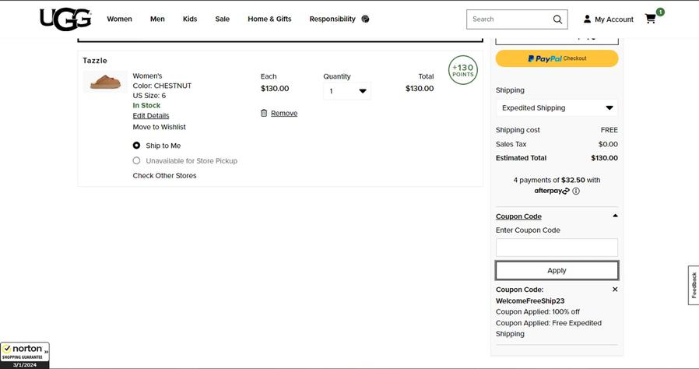The height and width of the screenshot is (369, 699).
Task: Click the WelcomeFreeShip23 coupon code text
Action: (530, 300)
